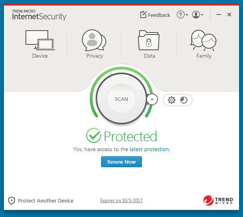Open settings via the gear icon

tap(171, 100)
